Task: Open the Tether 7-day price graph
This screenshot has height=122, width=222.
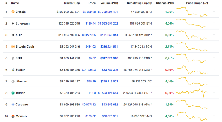Action: (192, 93)
